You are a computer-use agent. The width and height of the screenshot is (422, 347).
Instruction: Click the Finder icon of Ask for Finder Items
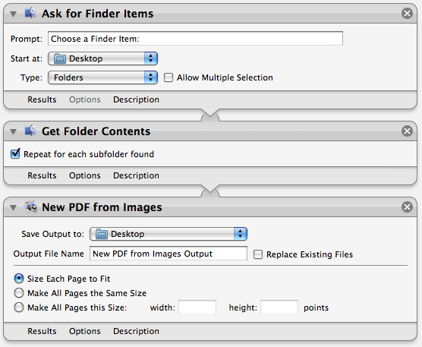pyautogui.click(x=30, y=13)
